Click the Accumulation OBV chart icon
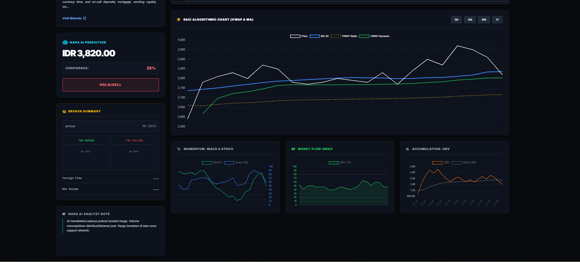 (408, 149)
